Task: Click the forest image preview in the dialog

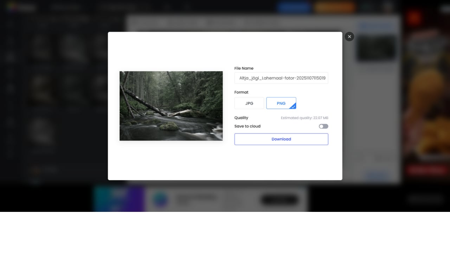Action: [x=171, y=105]
